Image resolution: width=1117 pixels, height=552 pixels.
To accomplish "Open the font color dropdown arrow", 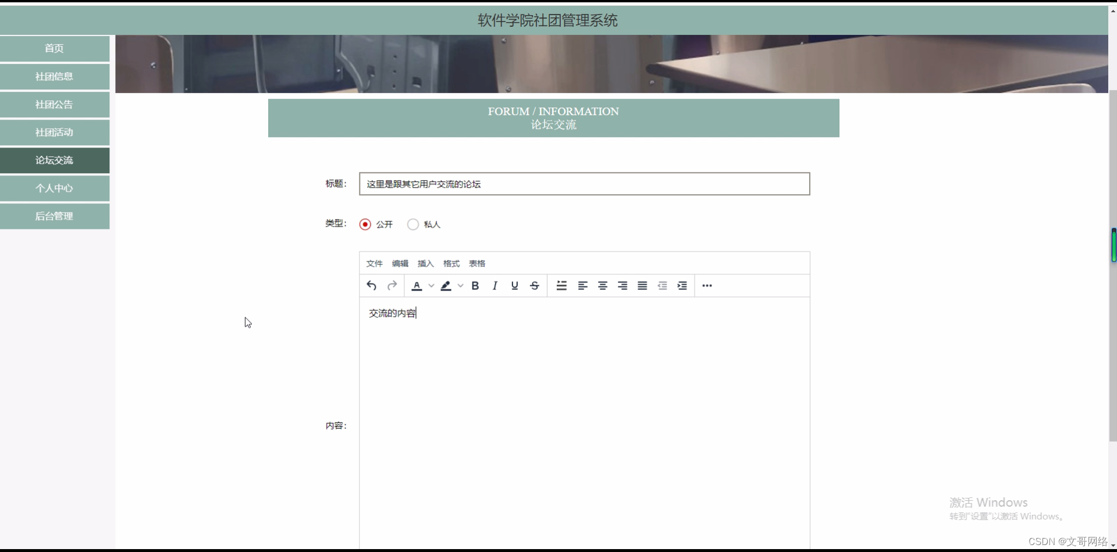I will point(431,285).
